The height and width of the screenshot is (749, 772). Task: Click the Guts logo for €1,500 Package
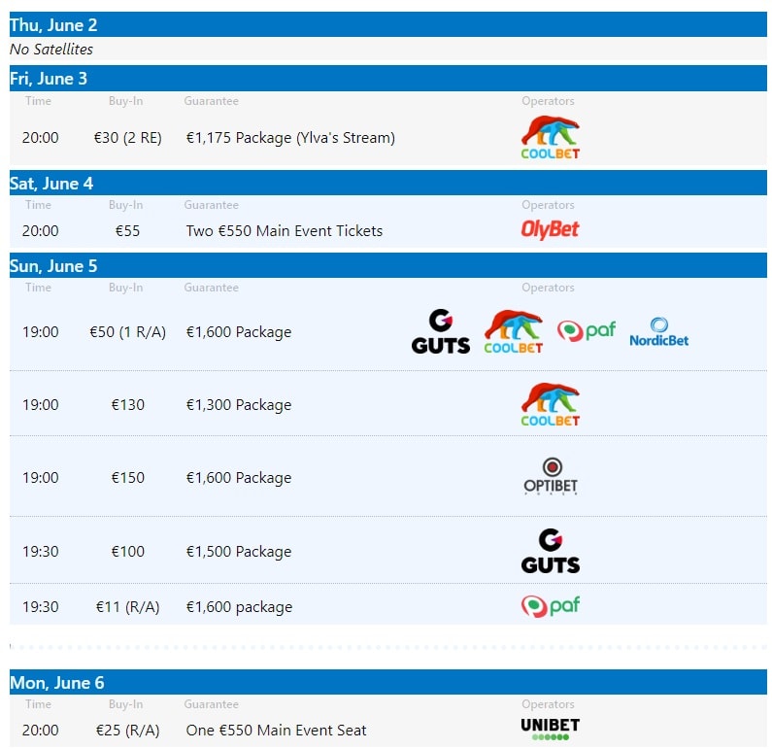pyautogui.click(x=551, y=551)
